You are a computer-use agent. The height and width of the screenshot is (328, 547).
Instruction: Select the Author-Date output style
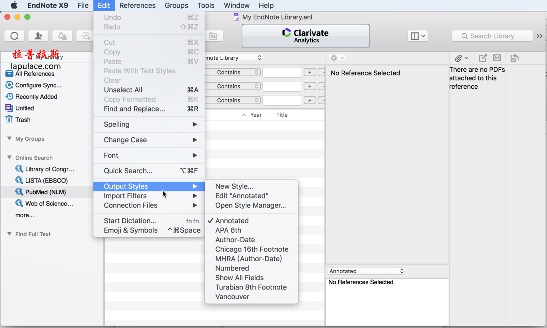252,240
